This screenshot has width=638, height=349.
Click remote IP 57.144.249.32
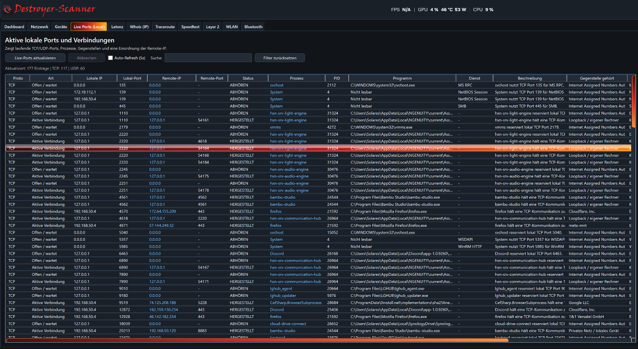tap(161, 226)
